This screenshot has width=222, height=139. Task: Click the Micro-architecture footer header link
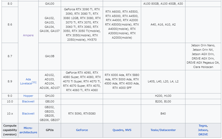click(x=28, y=130)
